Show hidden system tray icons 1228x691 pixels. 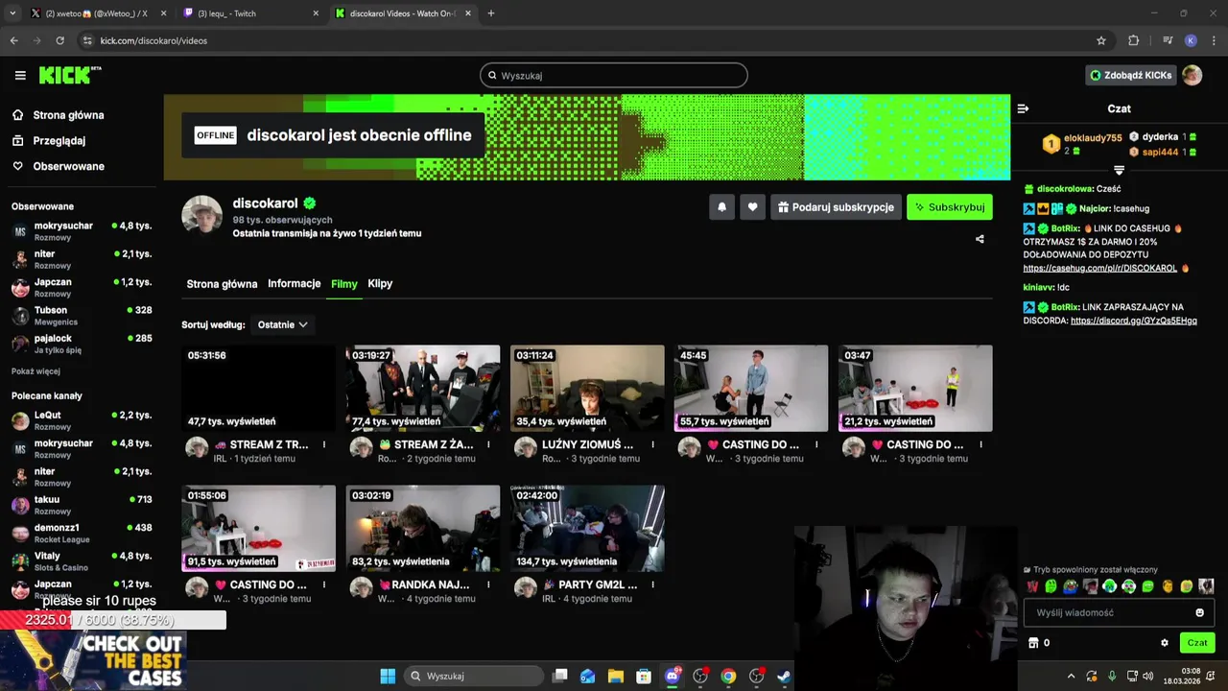click(1071, 676)
